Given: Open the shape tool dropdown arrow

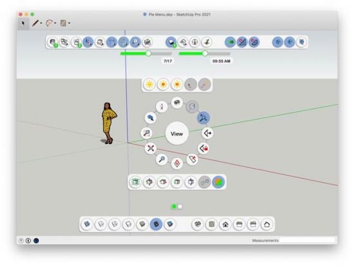Looking at the screenshot, I should [x=69, y=23].
